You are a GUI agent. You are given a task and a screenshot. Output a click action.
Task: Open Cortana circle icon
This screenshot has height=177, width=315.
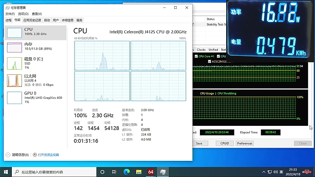click(102, 172)
